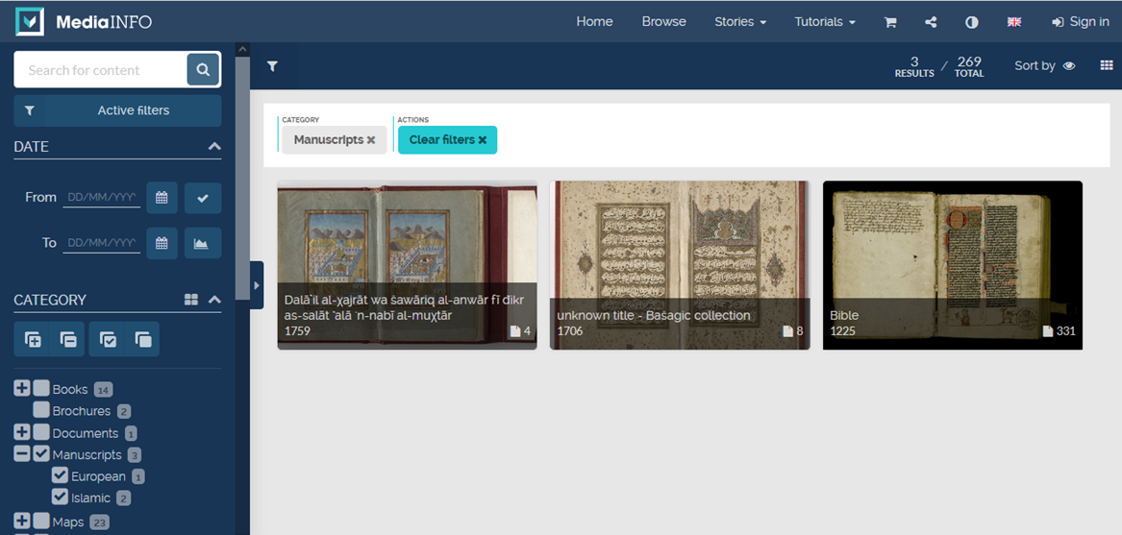Open the unknown title Basagic collection item
Viewport: 1122px width, 535px height.
(x=680, y=265)
